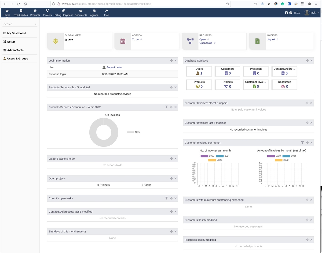Click the move handle on Login Information widget
This screenshot has height=253, width=322.
click(171, 60)
